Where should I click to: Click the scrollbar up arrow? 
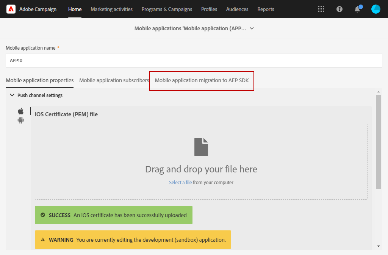pos(379,92)
